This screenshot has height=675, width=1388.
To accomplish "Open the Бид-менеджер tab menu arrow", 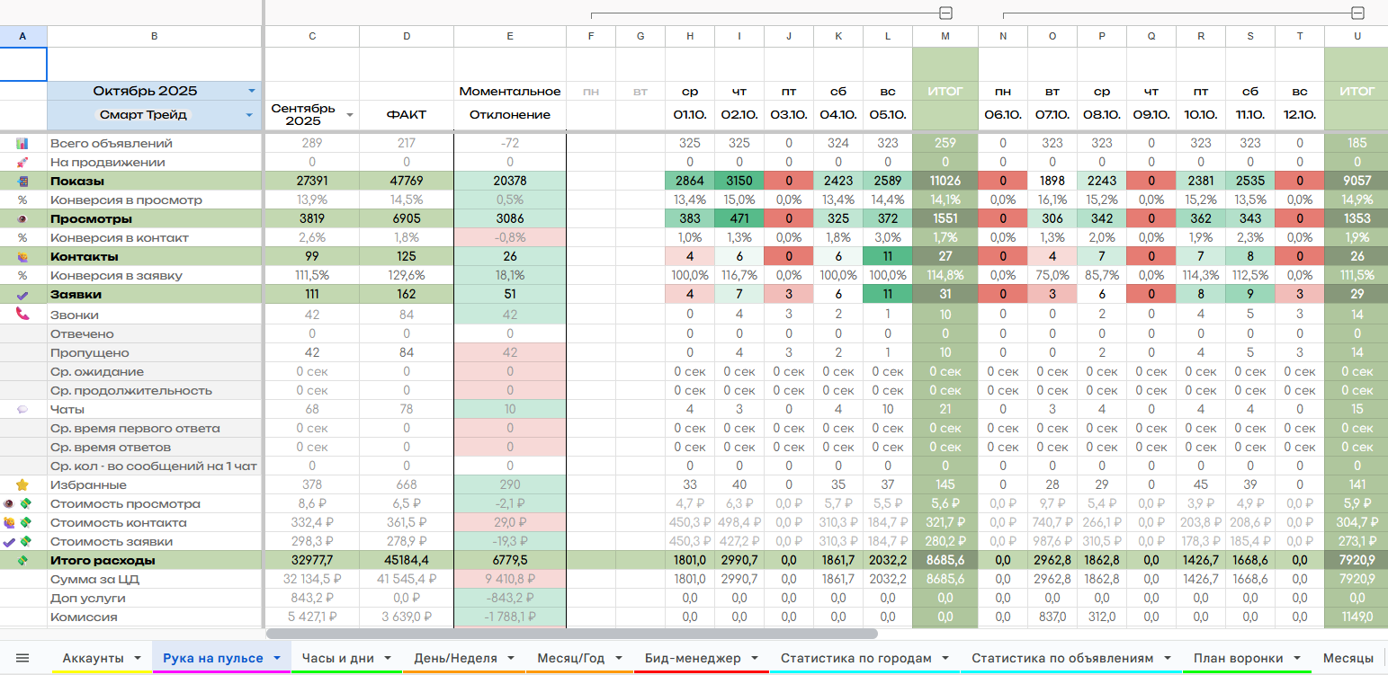I will coord(755,659).
